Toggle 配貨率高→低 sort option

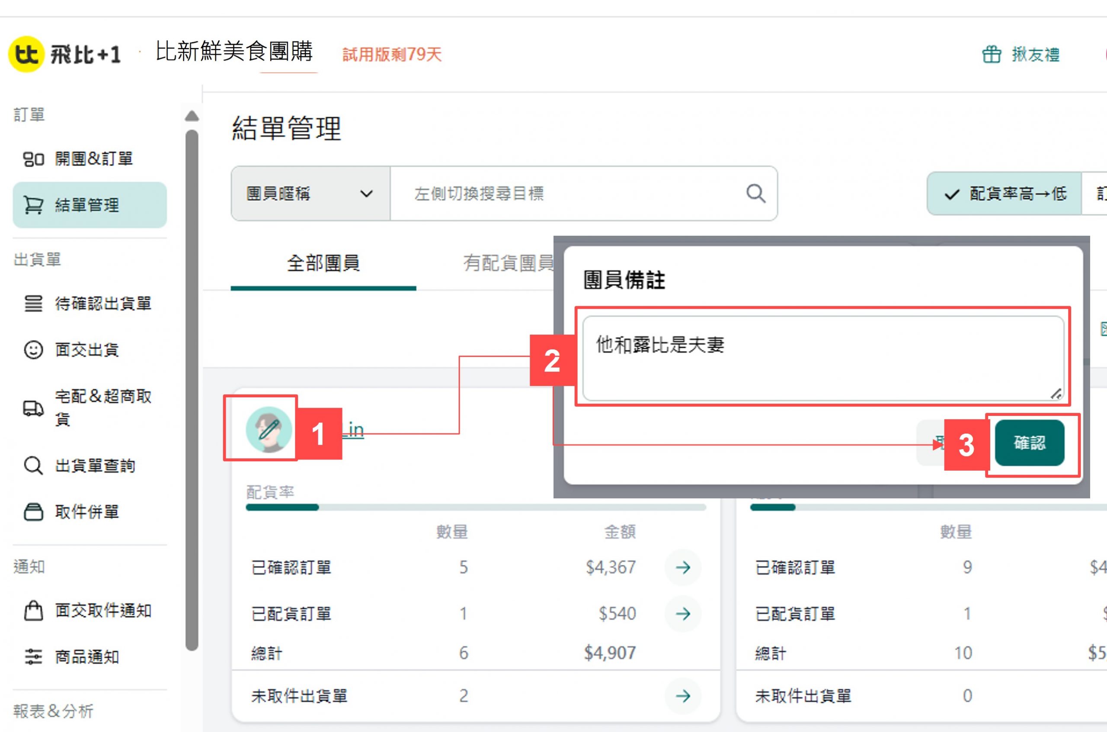(1005, 193)
